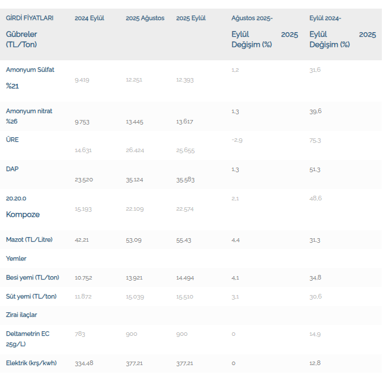
Task: Click the Amonyum nitrat %26 row label
Action: [29, 116]
